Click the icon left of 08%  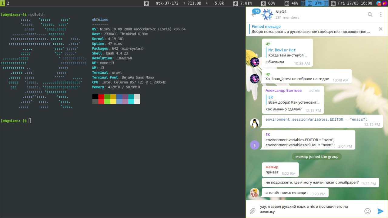click(x=263, y=3)
